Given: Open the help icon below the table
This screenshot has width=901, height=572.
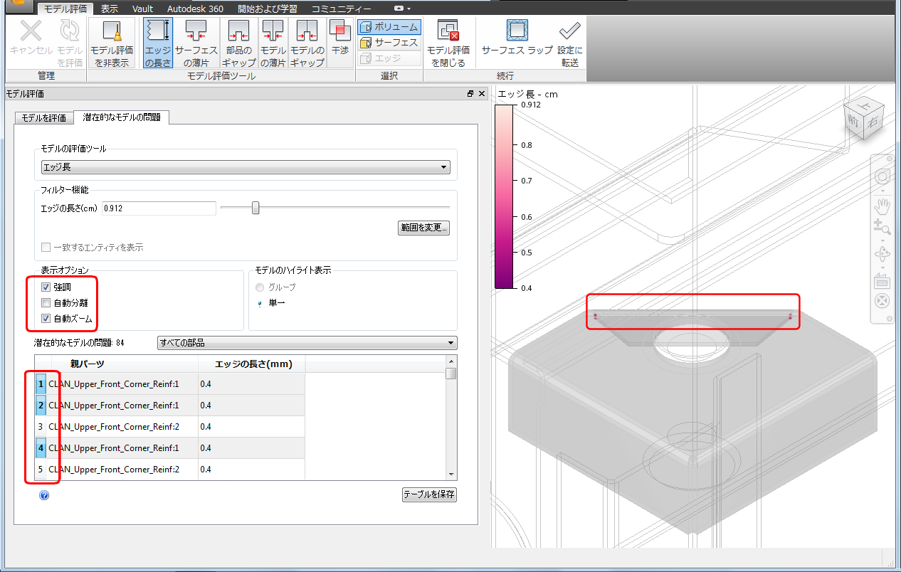Looking at the screenshot, I should [x=44, y=495].
